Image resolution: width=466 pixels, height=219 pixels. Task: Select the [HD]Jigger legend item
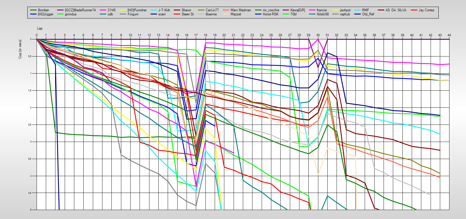(x=46, y=14)
